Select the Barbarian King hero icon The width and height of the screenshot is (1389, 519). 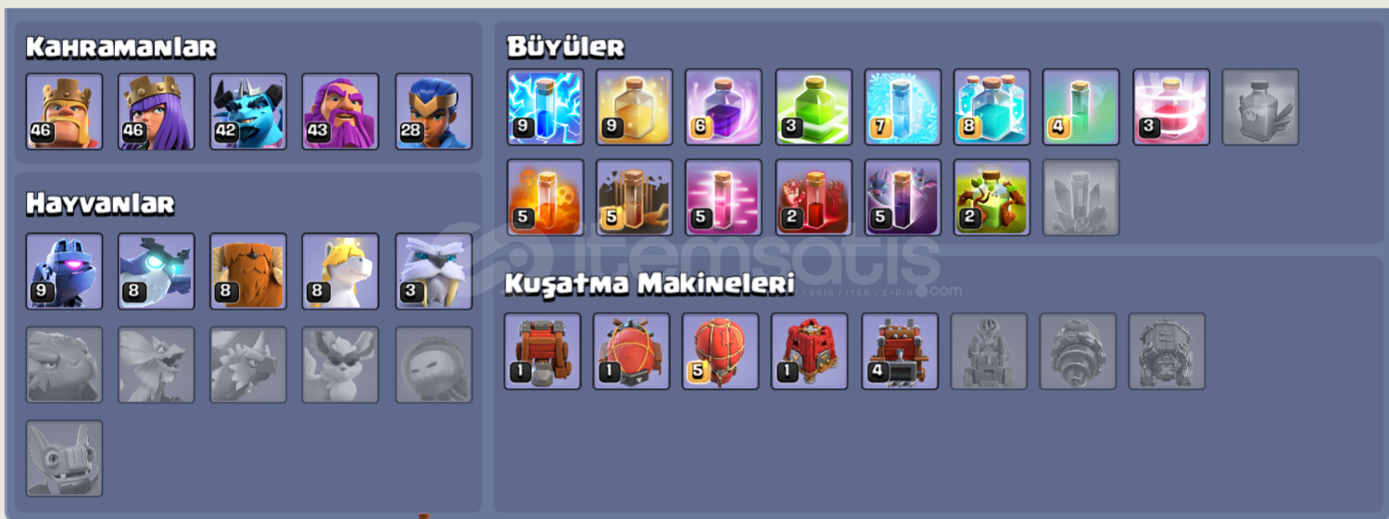[64, 111]
